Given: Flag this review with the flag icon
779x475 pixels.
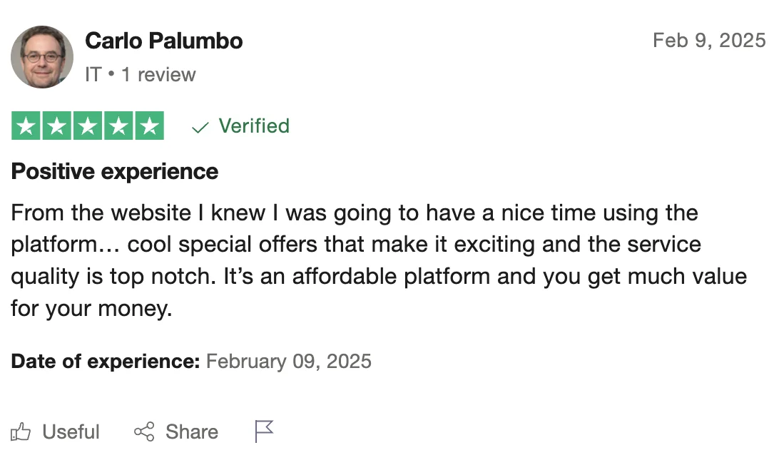Looking at the screenshot, I should click(x=264, y=431).
